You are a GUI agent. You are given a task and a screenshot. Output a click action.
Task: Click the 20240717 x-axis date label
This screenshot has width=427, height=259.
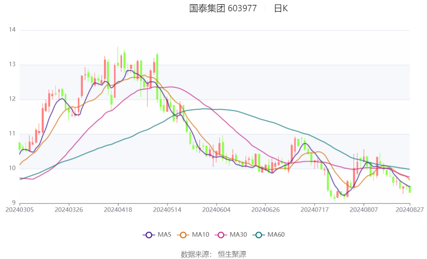pyautogui.click(x=314, y=210)
